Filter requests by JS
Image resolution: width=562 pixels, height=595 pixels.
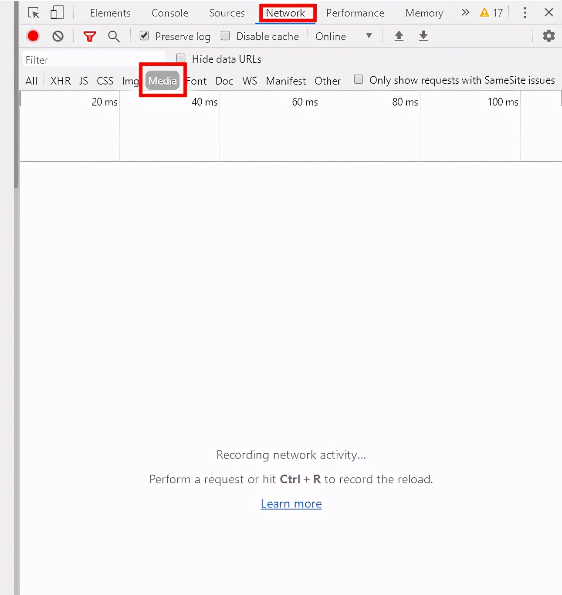click(x=84, y=81)
